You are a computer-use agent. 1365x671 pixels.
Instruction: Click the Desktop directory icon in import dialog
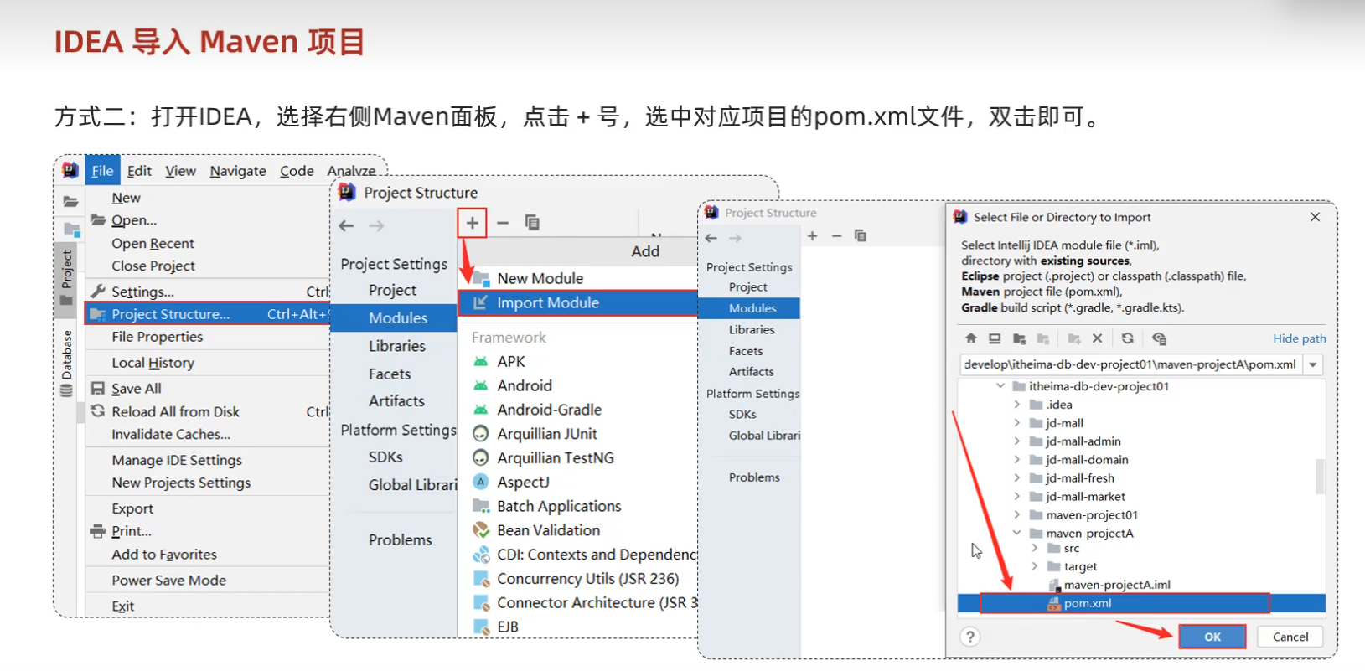click(x=995, y=338)
